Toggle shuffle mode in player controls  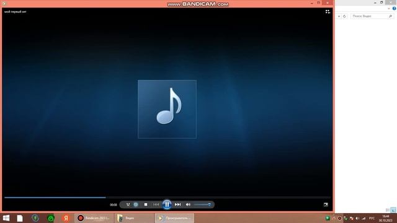click(128, 204)
